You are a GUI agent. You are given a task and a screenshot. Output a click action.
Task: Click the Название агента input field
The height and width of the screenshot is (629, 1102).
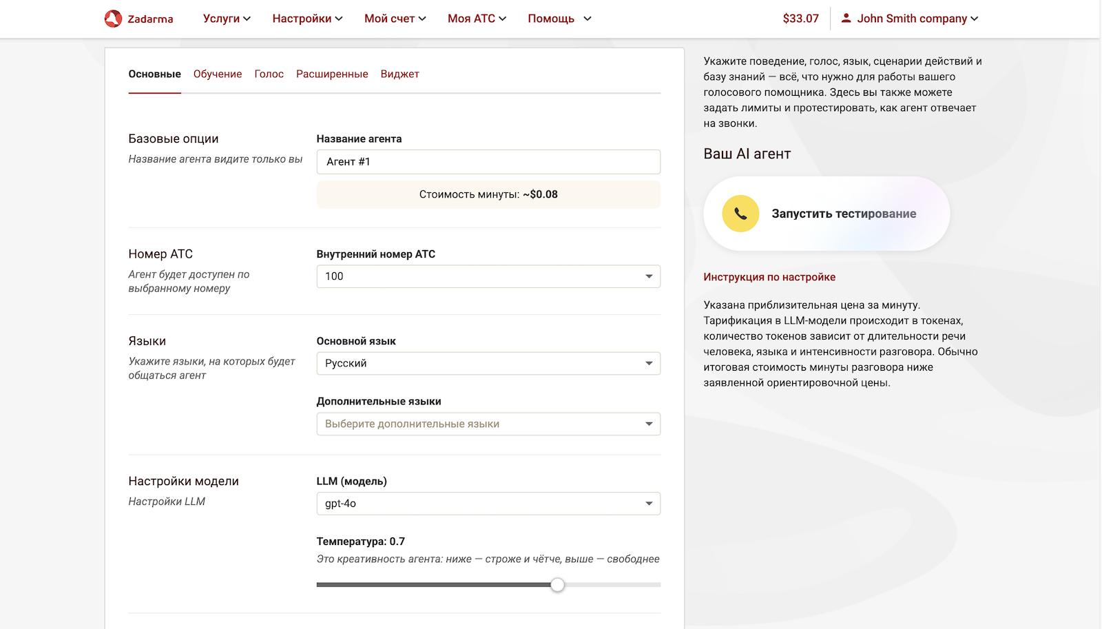tap(488, 161)
